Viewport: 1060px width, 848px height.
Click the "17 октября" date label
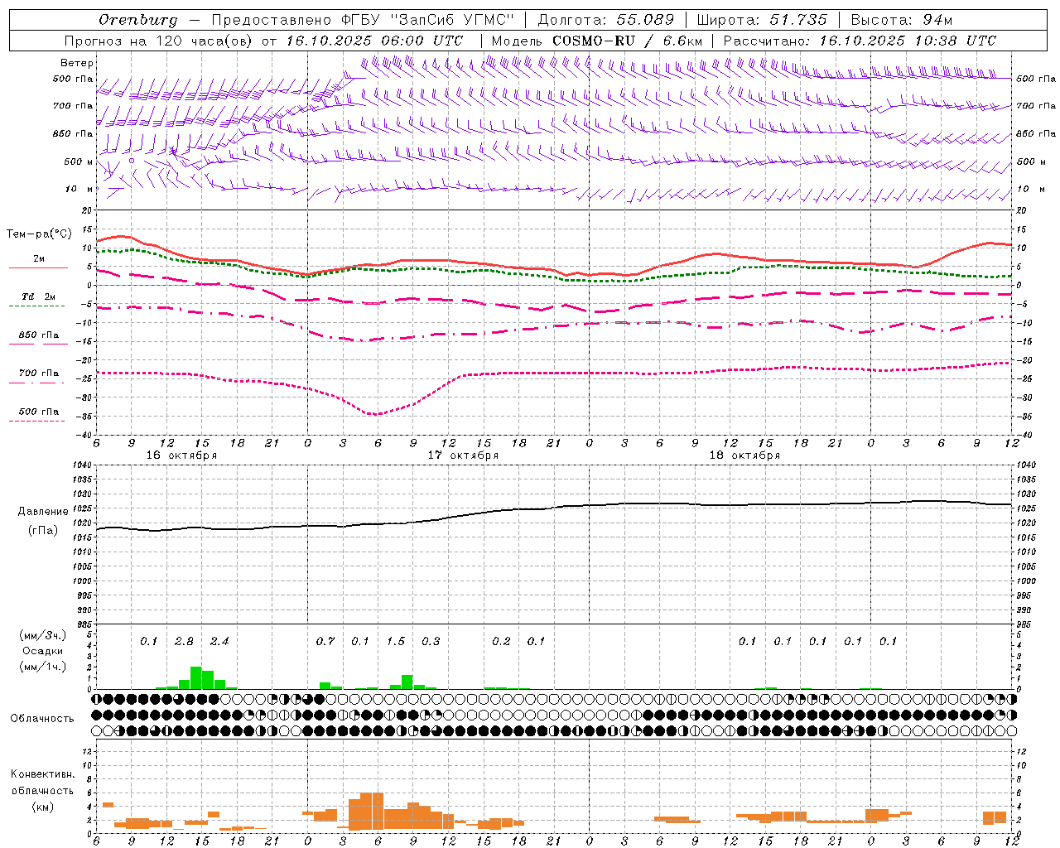[x=463, y=455]
